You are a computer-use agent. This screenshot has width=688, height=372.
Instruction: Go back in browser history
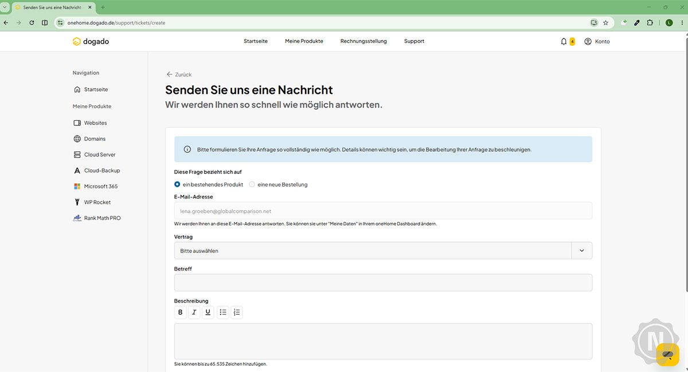6,22
